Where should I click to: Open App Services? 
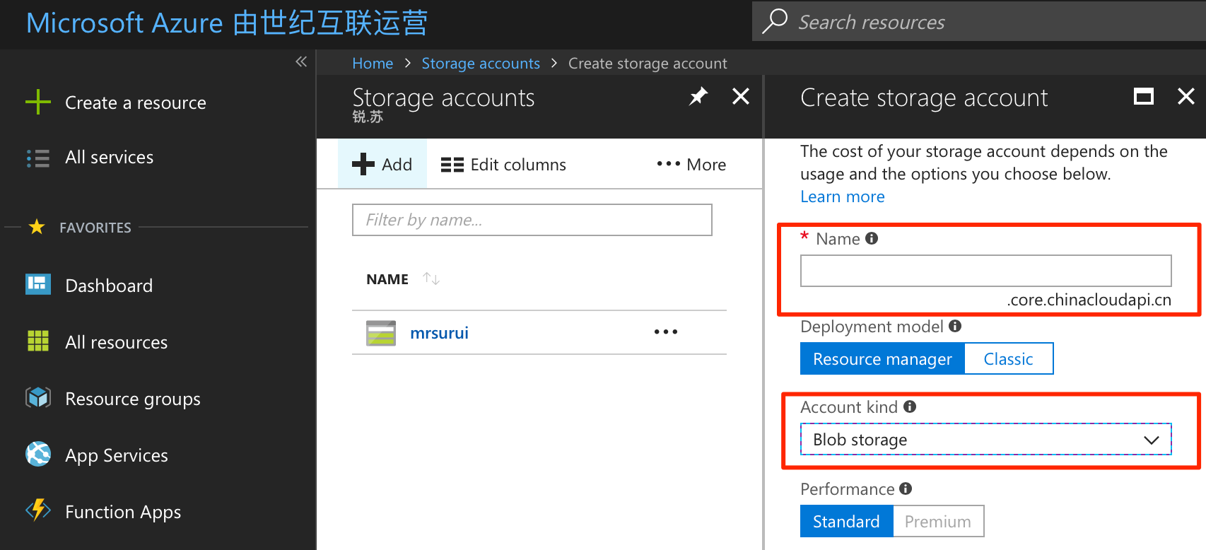(117, 456)
